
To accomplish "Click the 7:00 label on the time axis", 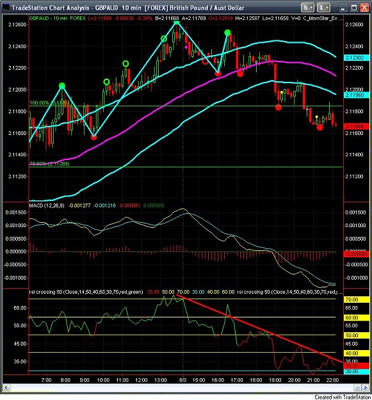I will [46, 380].
